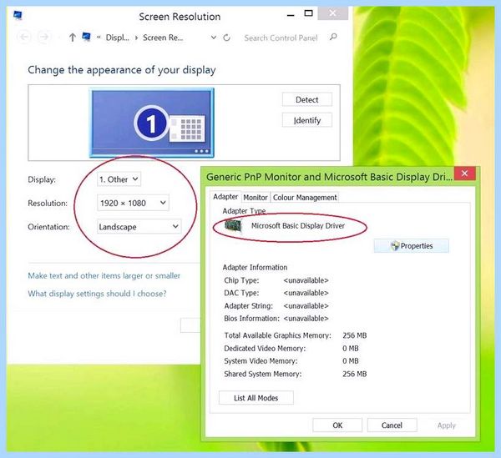
Task: Click the Forward navigation arrow
Action: 44,38
